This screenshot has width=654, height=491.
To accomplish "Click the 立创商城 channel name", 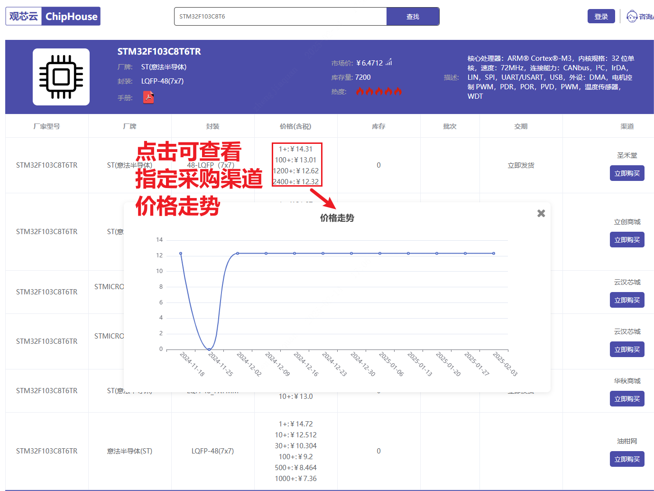I will (627, 222).
